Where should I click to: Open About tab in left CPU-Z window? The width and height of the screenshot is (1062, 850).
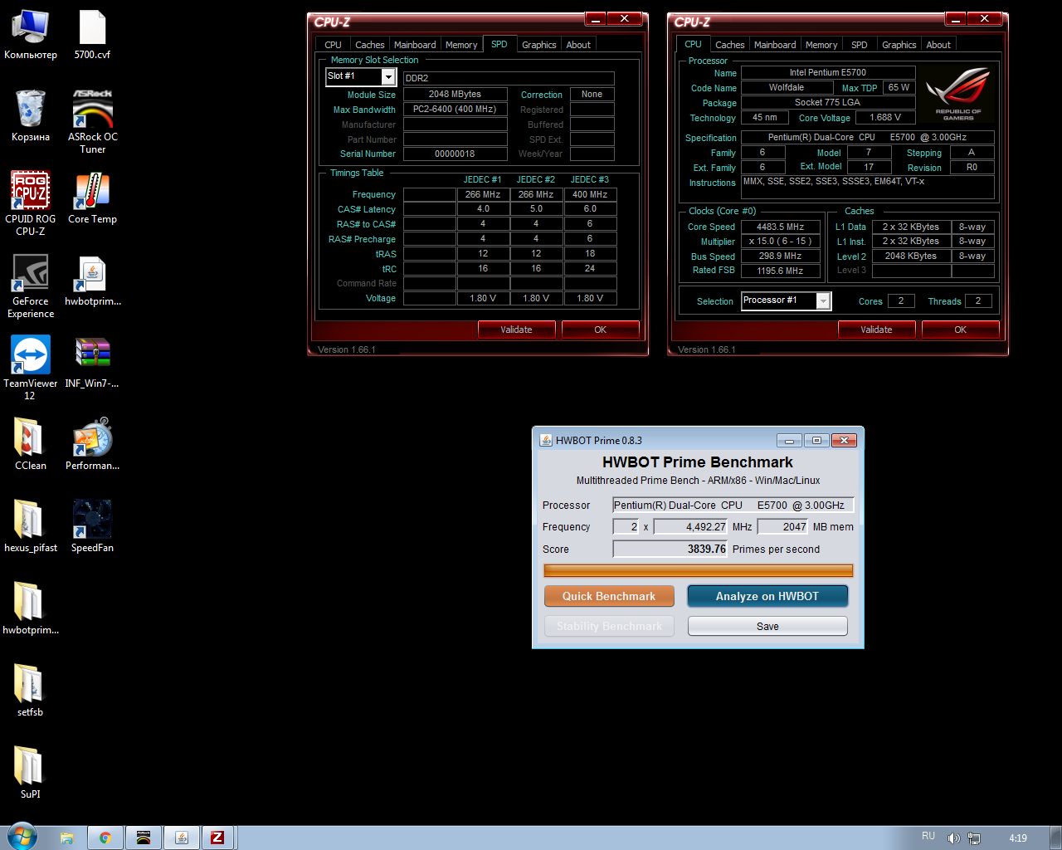point(578,45)
